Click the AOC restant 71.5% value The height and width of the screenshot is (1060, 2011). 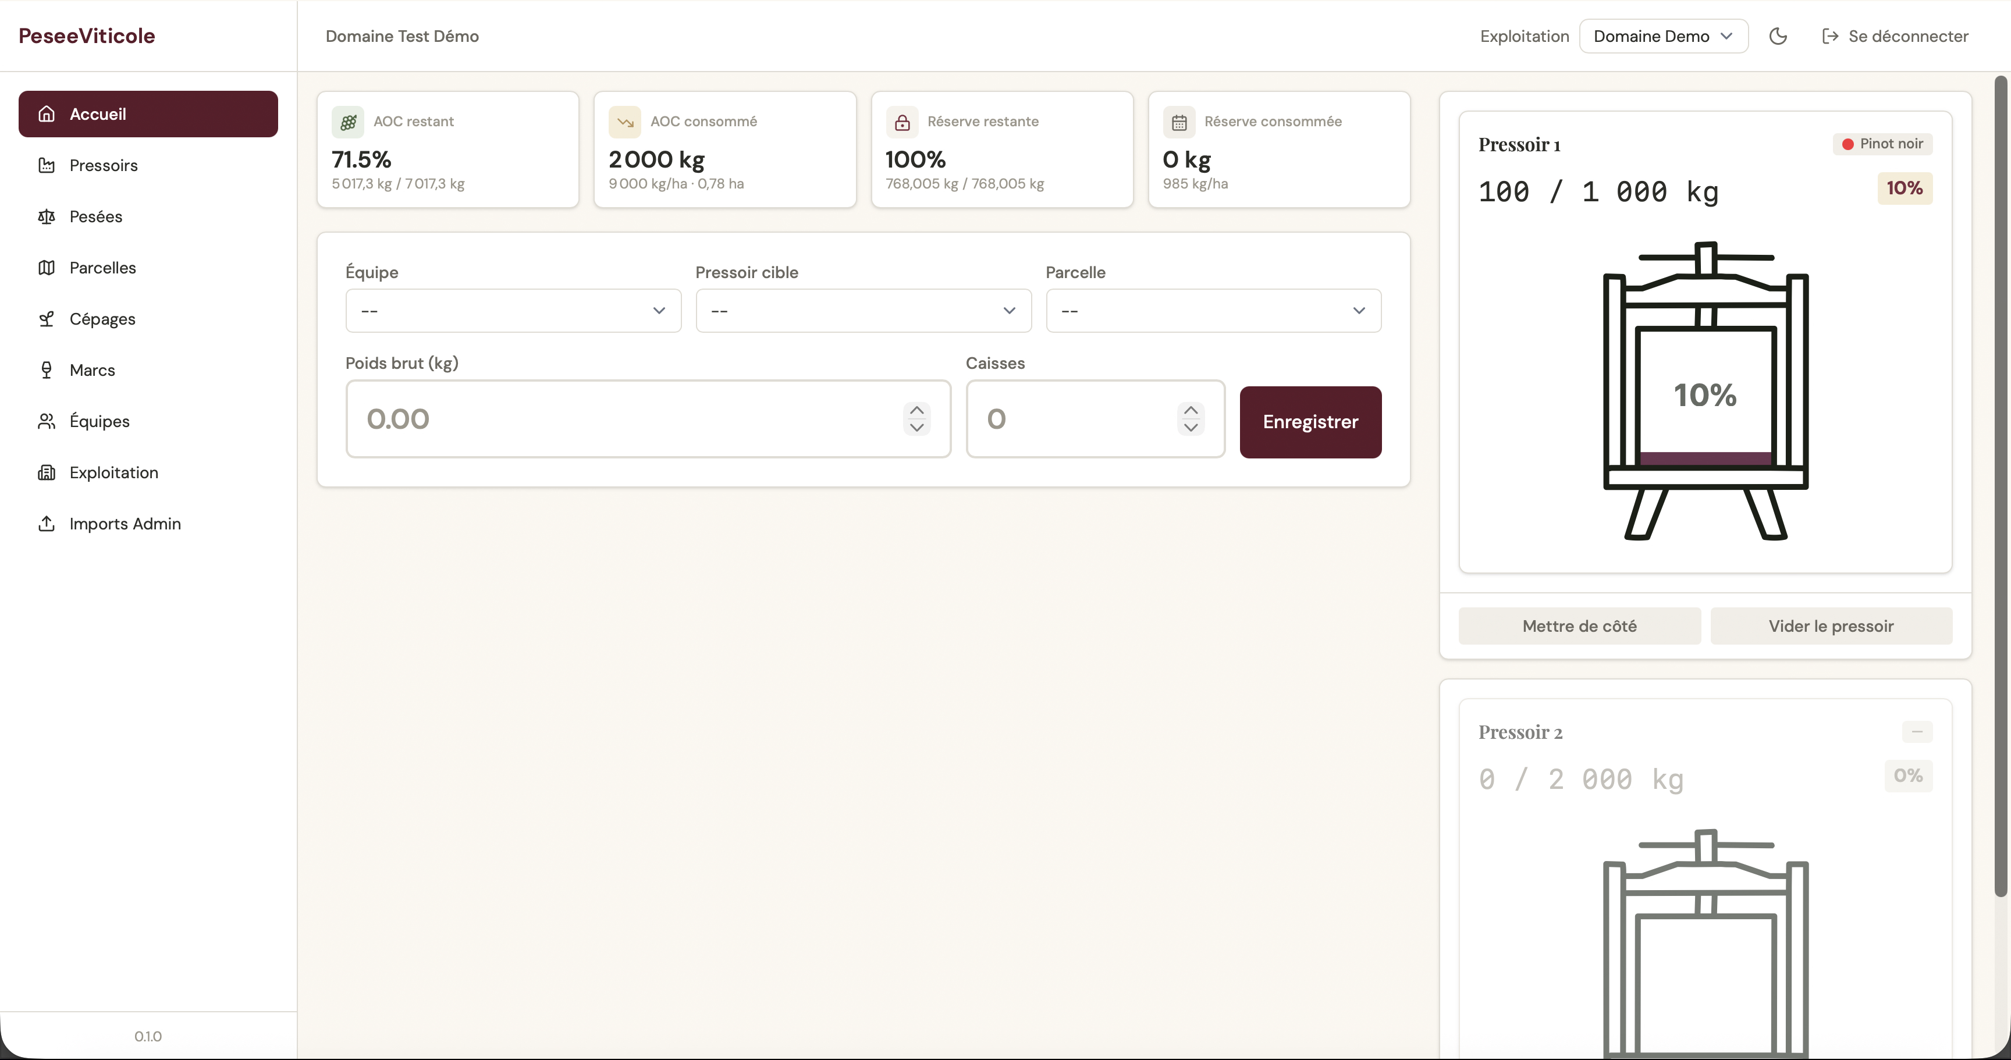pyautogui.click(x=361, y=159)
